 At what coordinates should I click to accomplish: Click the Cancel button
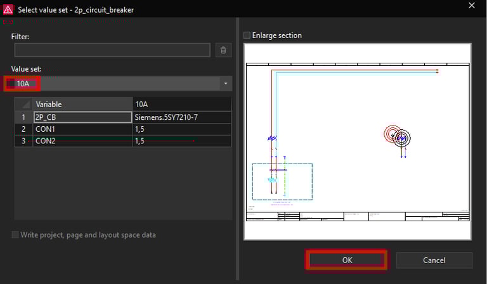point(434,260)
